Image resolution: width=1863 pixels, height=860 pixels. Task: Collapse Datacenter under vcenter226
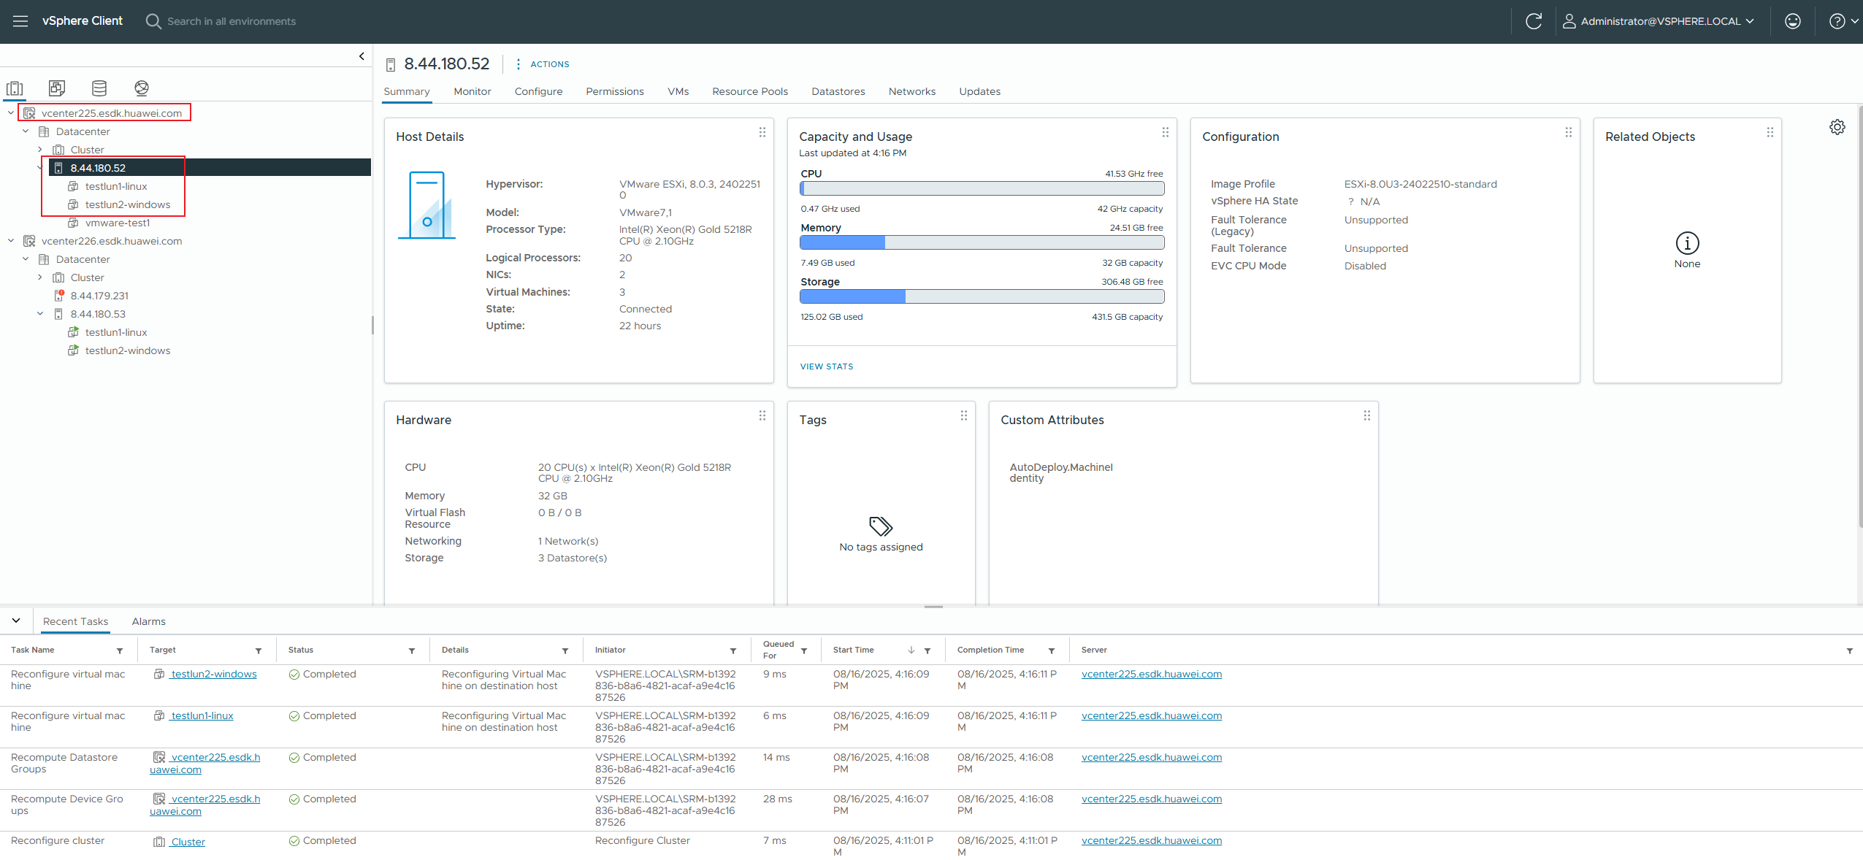pos(26,259)
